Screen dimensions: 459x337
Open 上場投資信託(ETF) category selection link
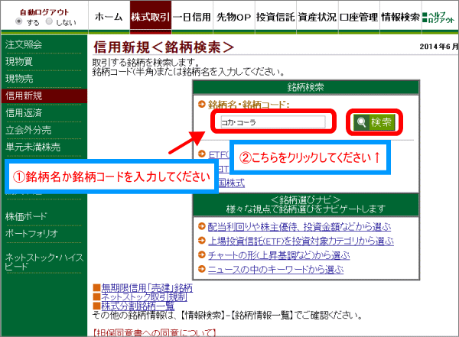301,241
